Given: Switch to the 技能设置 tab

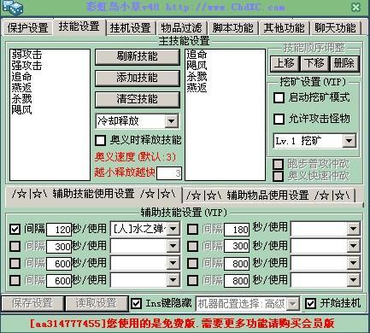Looking at the screenshot, I should 79,26.
